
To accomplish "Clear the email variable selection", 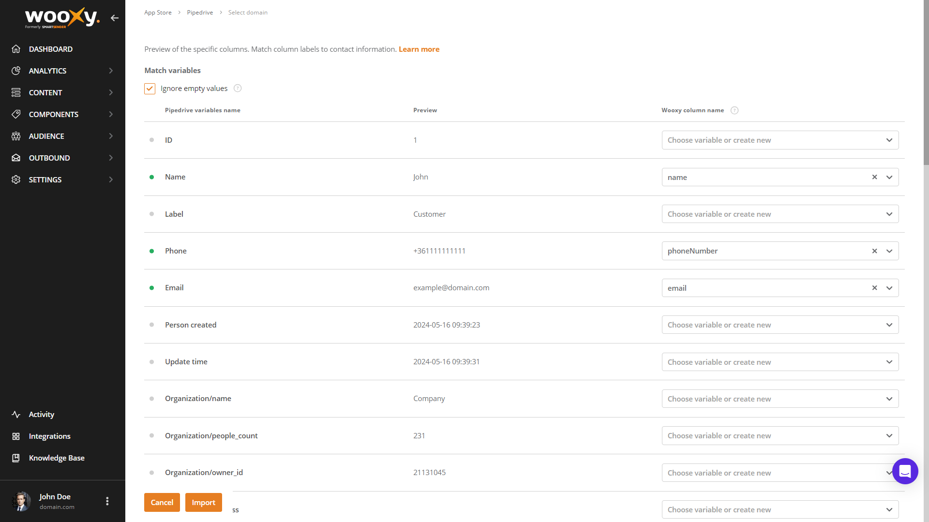I will tap(874, 288).
